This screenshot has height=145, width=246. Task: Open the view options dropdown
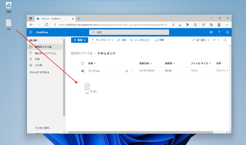pyautogui.click(x=216, y=40)
